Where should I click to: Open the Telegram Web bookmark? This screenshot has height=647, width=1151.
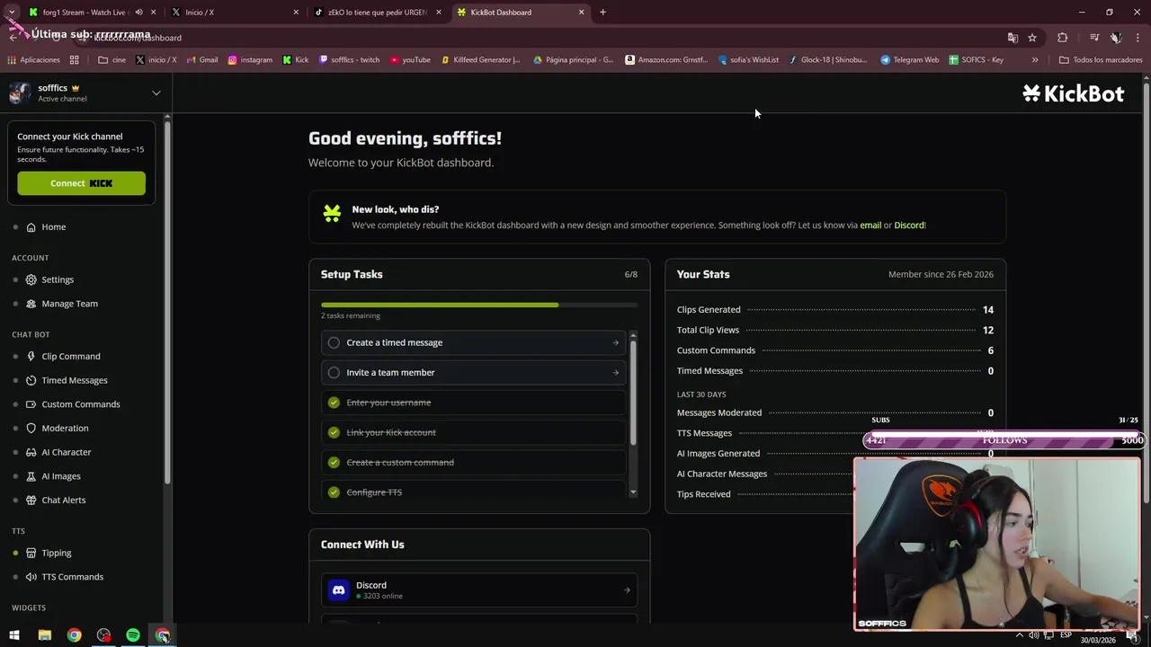click(910, 60)
